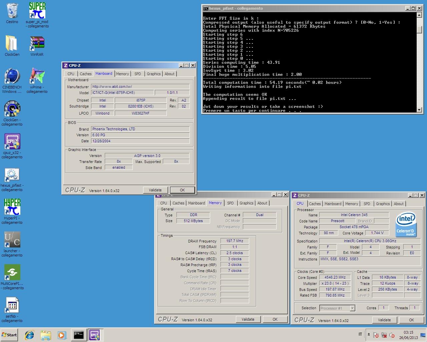Open the IT language indicator

coord(360,335)
